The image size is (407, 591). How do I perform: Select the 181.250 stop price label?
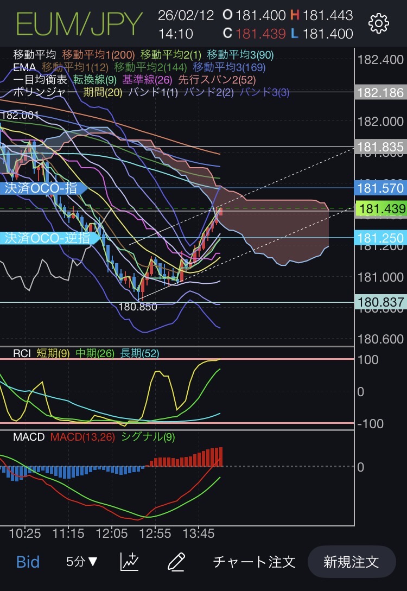[x=380, y=238]
